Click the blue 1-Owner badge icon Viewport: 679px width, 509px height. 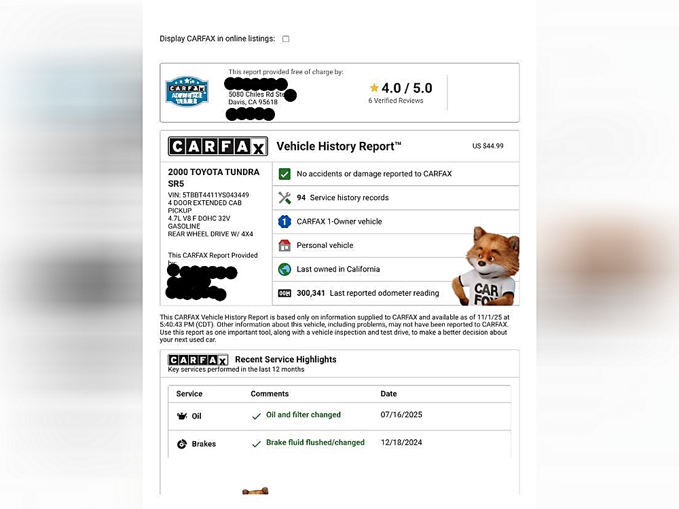click(285, 222)
